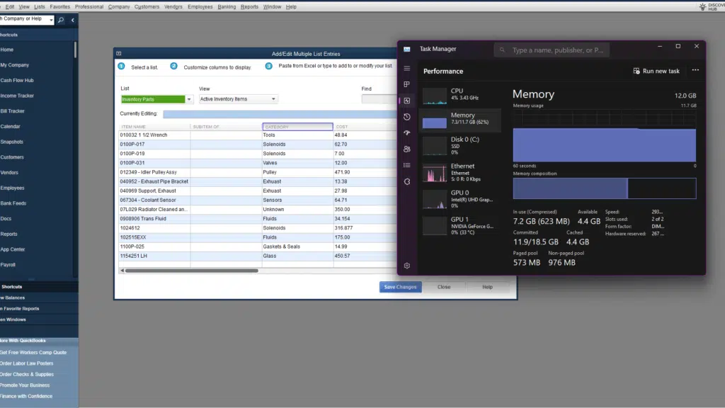Viewport: 725px width, 408px height.
Task: Click item name cell 0100P-017
Action: point(154,144)
